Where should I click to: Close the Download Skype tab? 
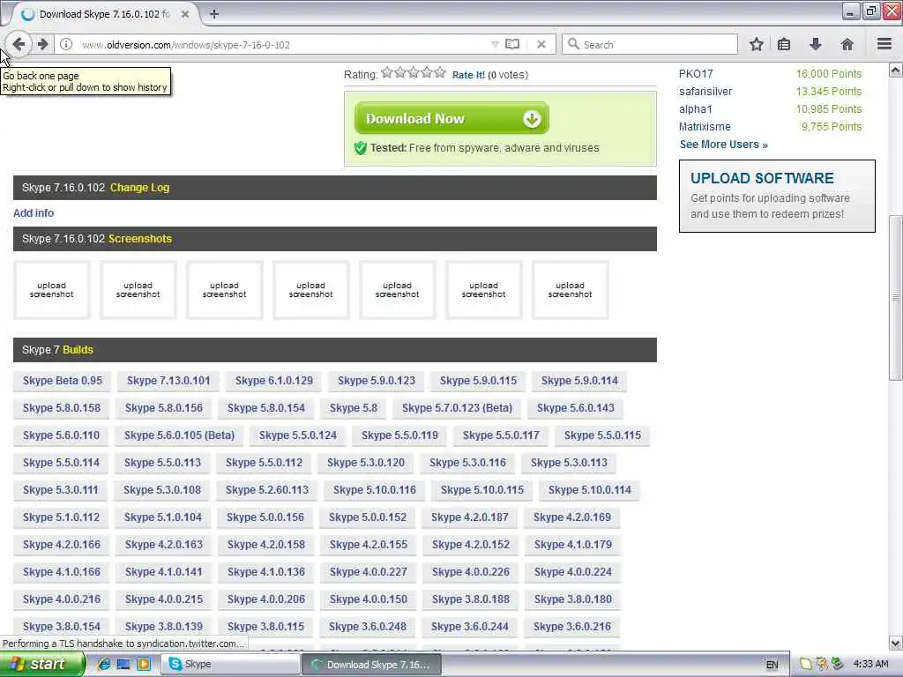(185, 14)
